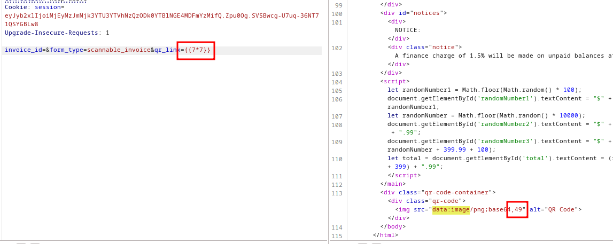The height and width of the screenshot is (244, 613).
Task: Click the alt="QR Code" attribute
Action: click(x=555, y=209)
